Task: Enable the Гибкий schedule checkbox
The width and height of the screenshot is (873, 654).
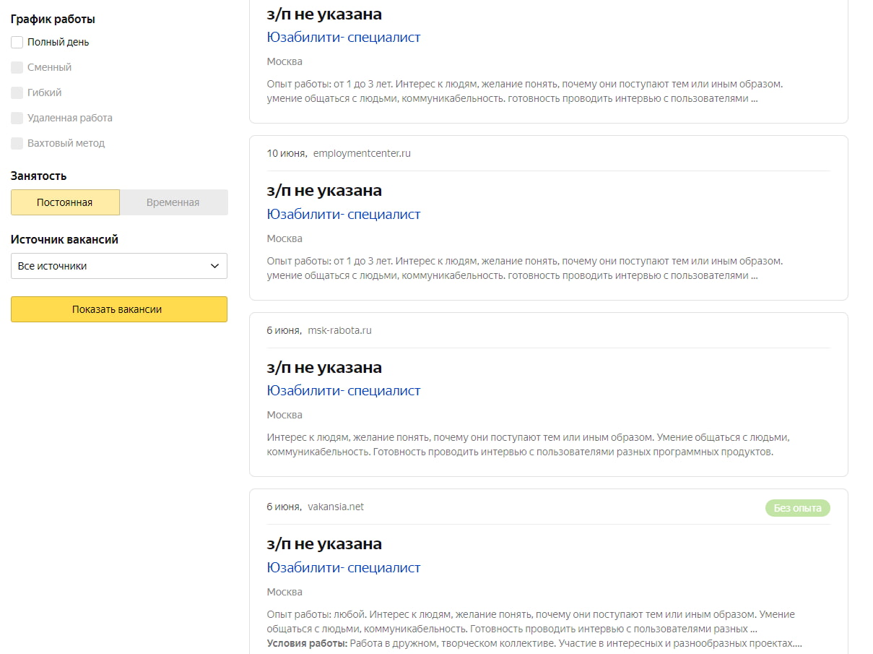Action: coord(17,93)
